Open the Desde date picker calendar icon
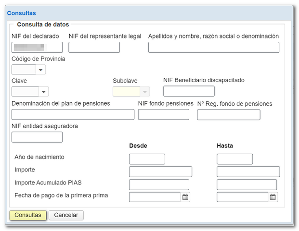Viewport: 299px width, 231px height. pyautogui.click(x=185, y=197)
